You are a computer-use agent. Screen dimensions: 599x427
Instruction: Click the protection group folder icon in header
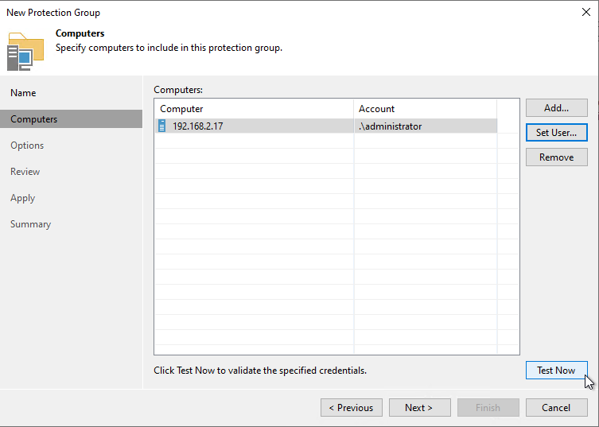click(25, 52)
